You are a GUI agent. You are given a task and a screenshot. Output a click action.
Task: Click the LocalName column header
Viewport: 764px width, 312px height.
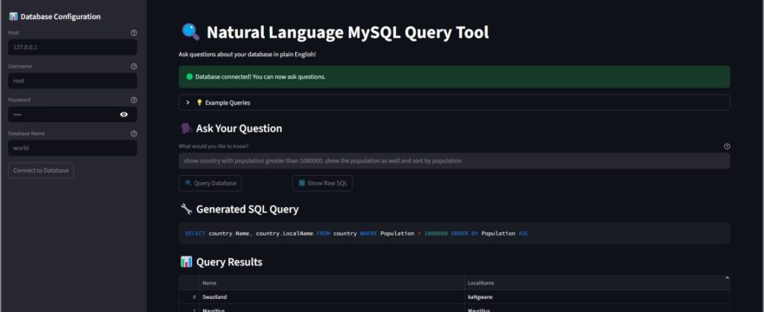click(597, 283)
